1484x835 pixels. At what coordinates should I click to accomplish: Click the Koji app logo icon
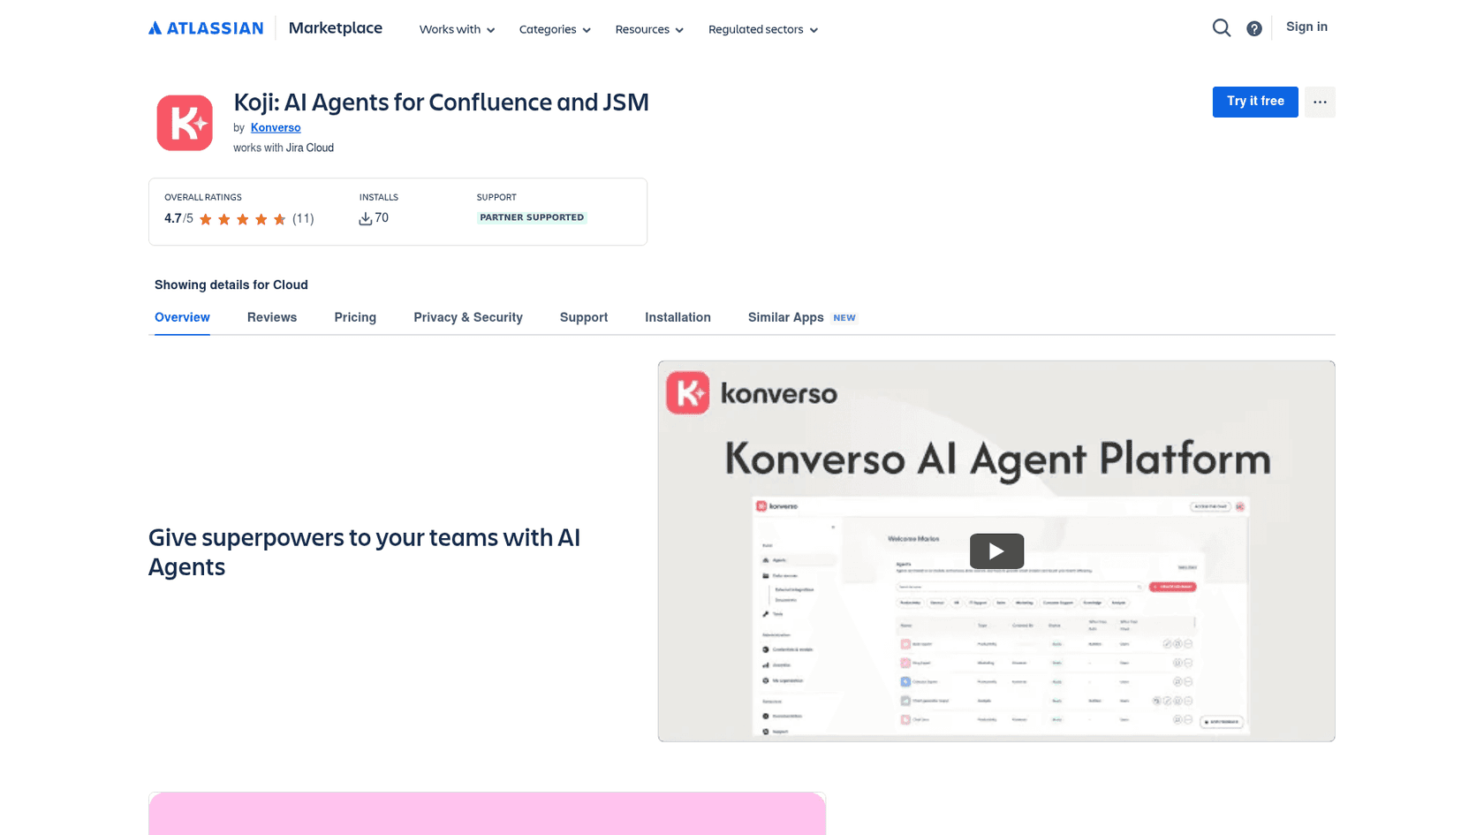point(185,123)
